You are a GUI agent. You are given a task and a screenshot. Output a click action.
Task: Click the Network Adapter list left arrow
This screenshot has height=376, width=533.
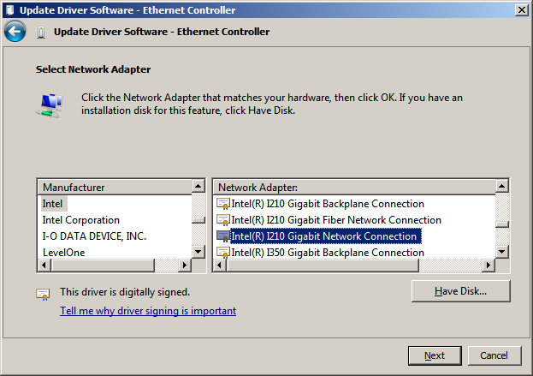pyautogui.click(x=220, y=265)
